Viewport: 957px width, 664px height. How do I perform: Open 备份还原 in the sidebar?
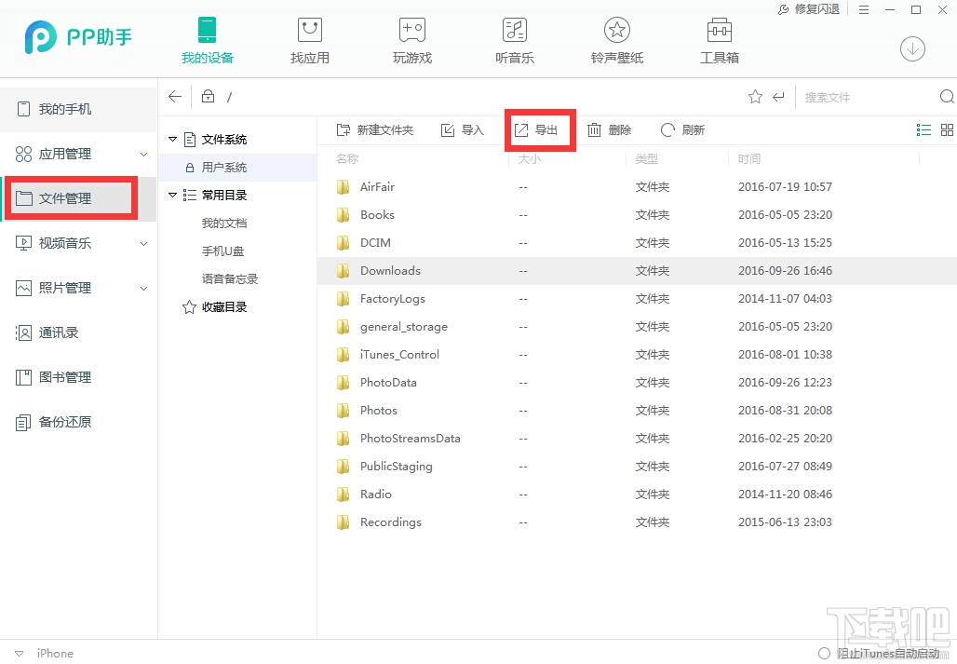[x=65, y=422]
